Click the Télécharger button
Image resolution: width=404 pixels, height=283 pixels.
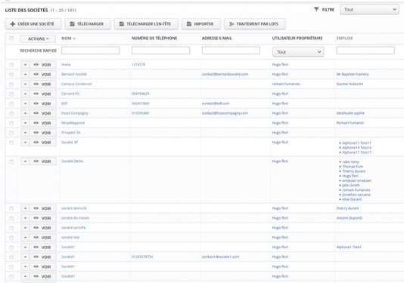tap(88, 24)
